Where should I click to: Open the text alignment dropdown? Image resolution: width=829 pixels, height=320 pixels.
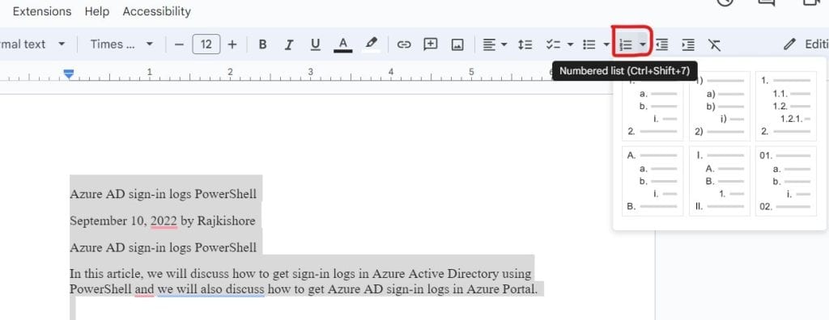(x=495, y=45)
